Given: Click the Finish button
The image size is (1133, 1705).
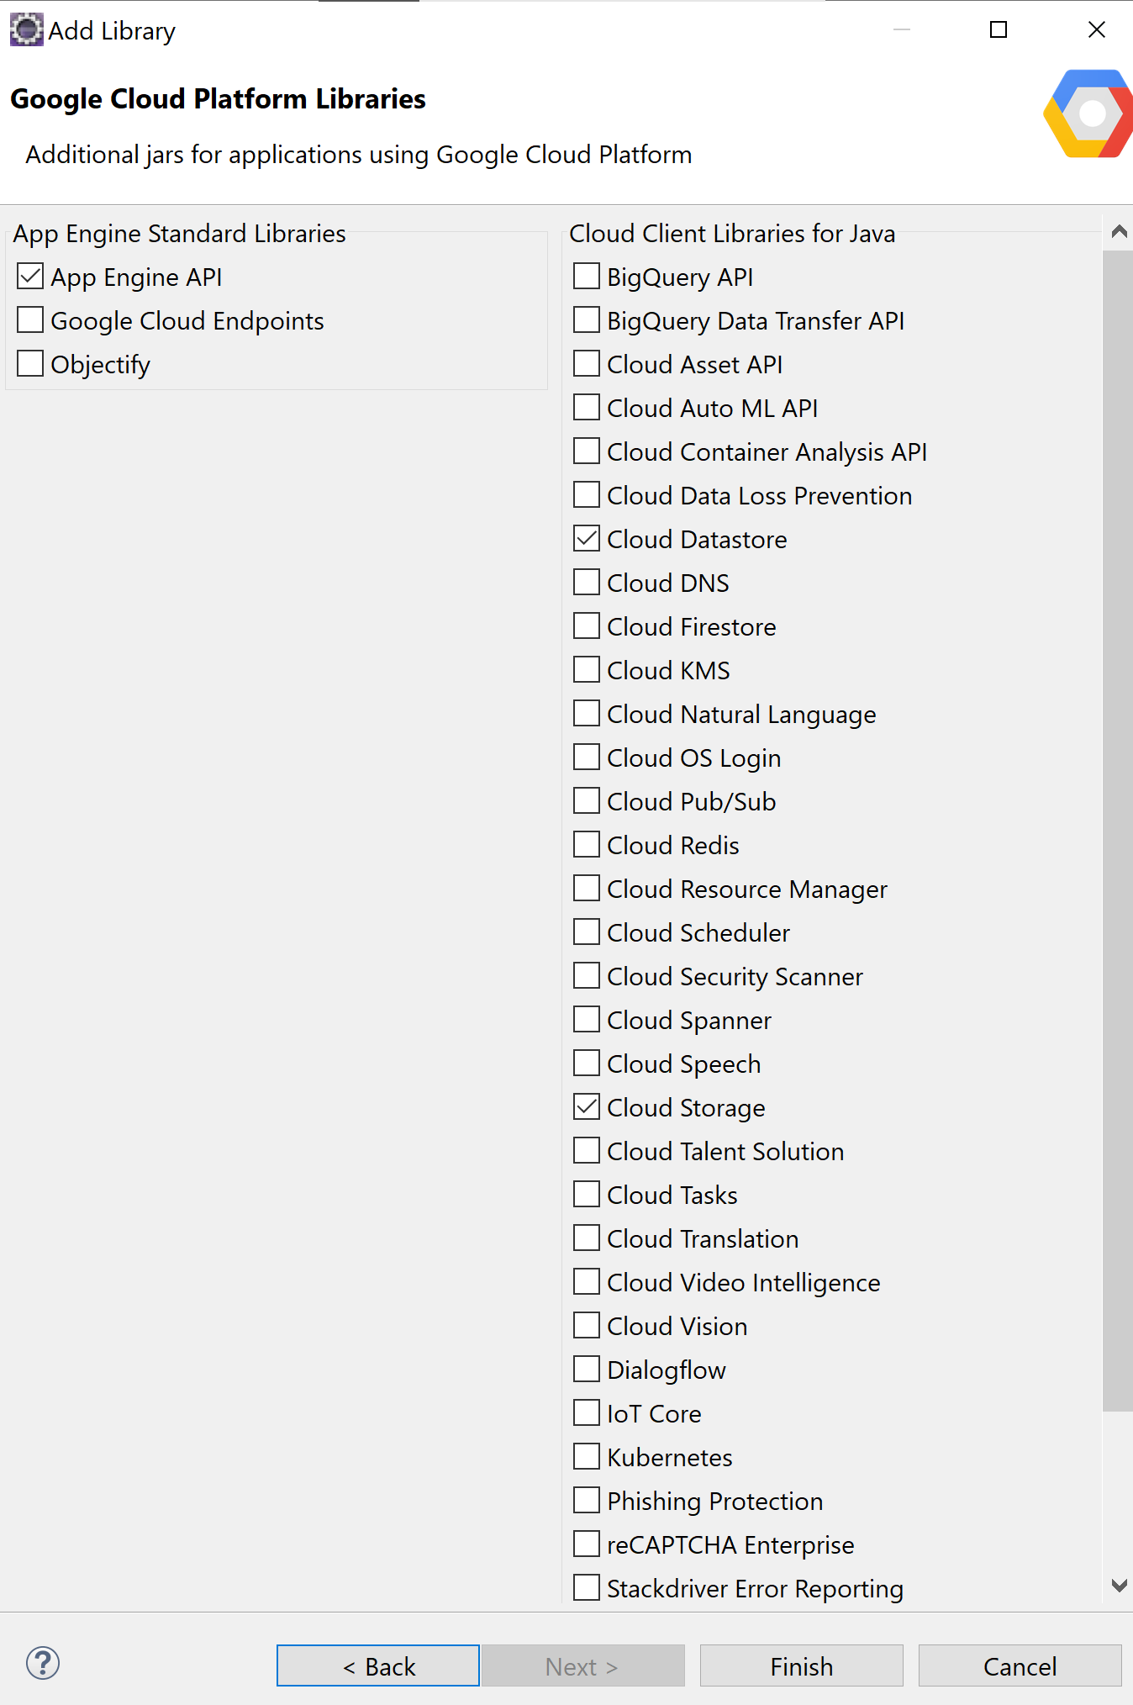Looking at the screenshot, I should click(800, 1665).
